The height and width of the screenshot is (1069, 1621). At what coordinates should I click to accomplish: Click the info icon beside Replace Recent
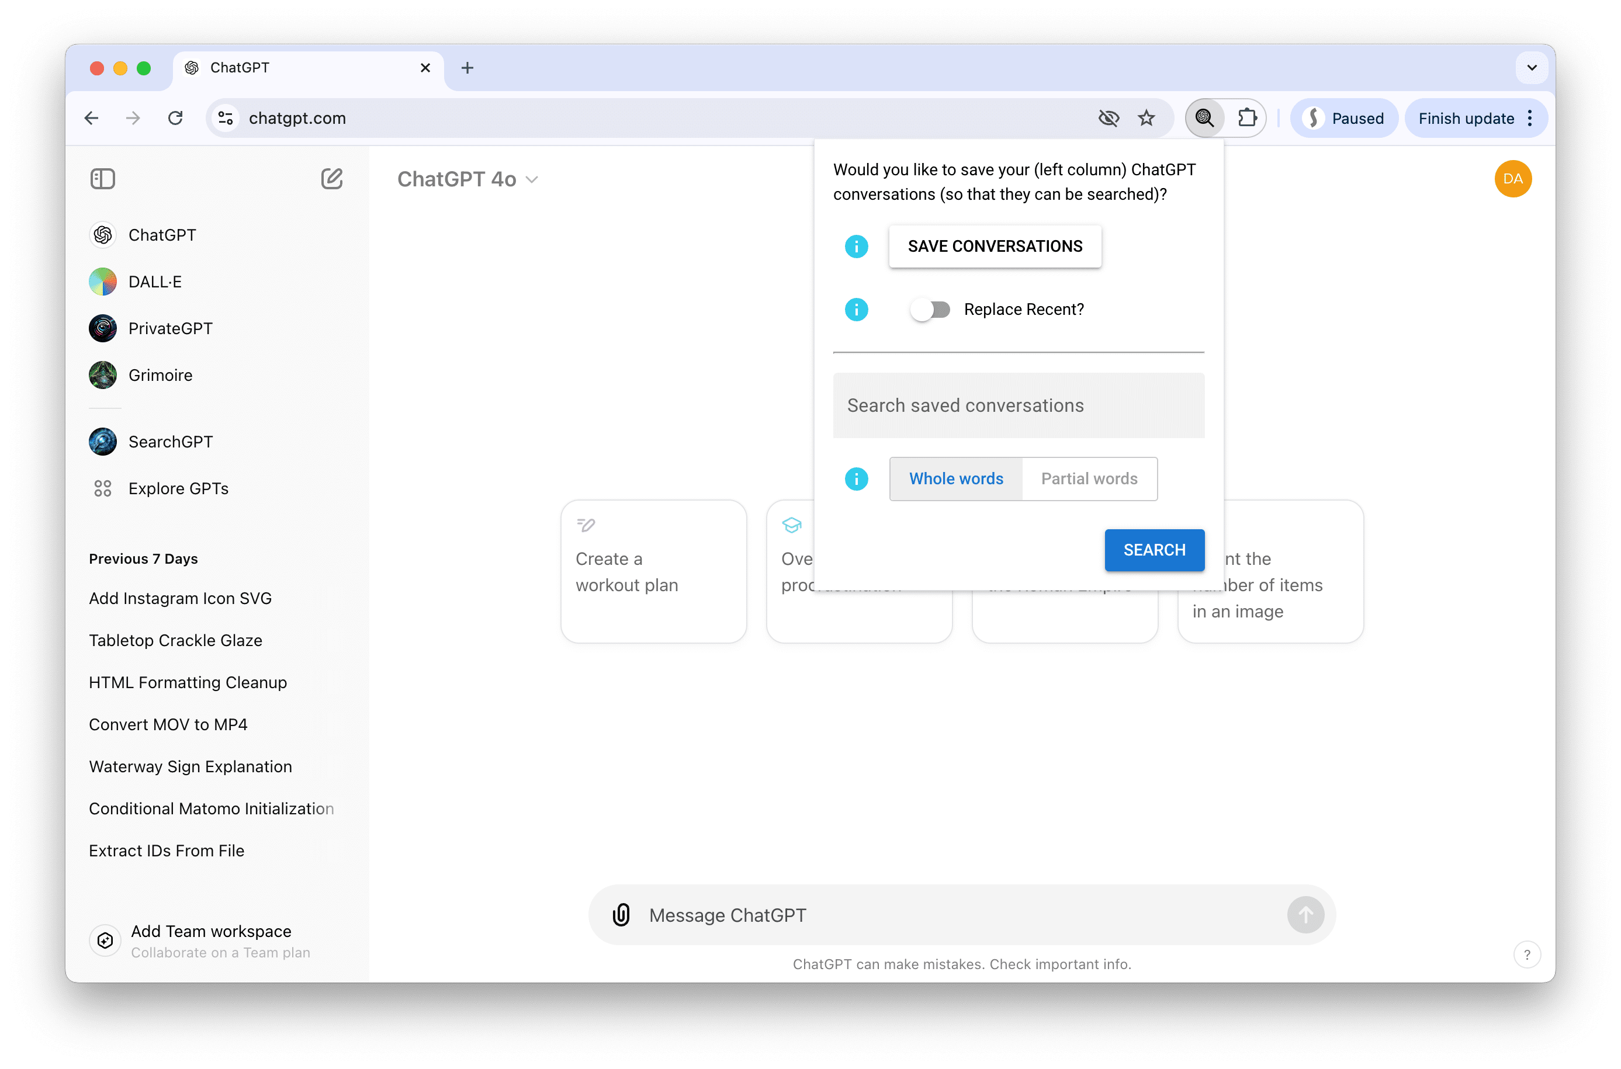[856, 310]
